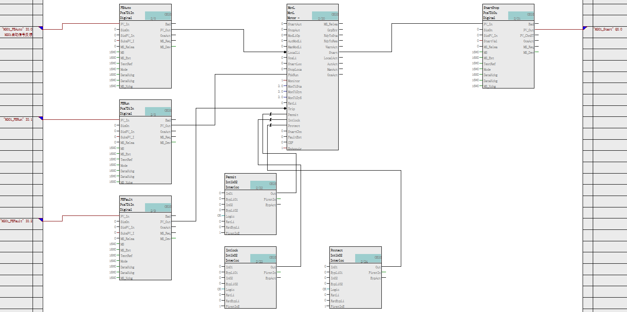Click the blue marker beside M301_Start Q0.0

pyautogui.click(x=585, y=28)
